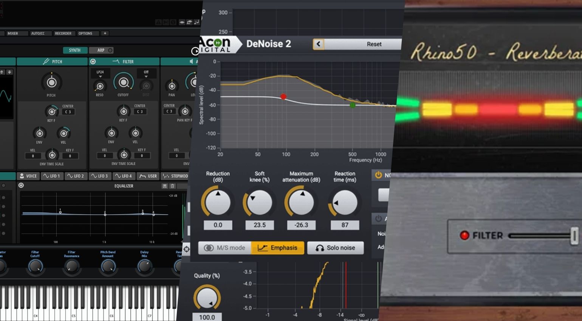The width and height of the screenshot is (582, 321).
Task: Click the amp section speaker icon
Action: (x=191, y=61)
